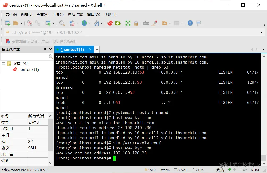This screenshot has height=173, width=267.
Task: Click the session manager search field
Action: 24,57
